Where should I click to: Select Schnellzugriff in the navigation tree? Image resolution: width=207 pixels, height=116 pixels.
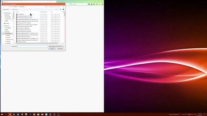[x=8, y=13]
